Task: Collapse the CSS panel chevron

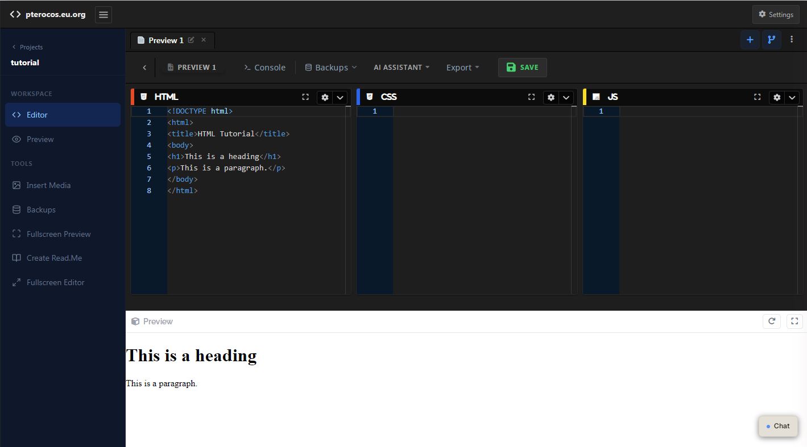Action: point(566,97)
